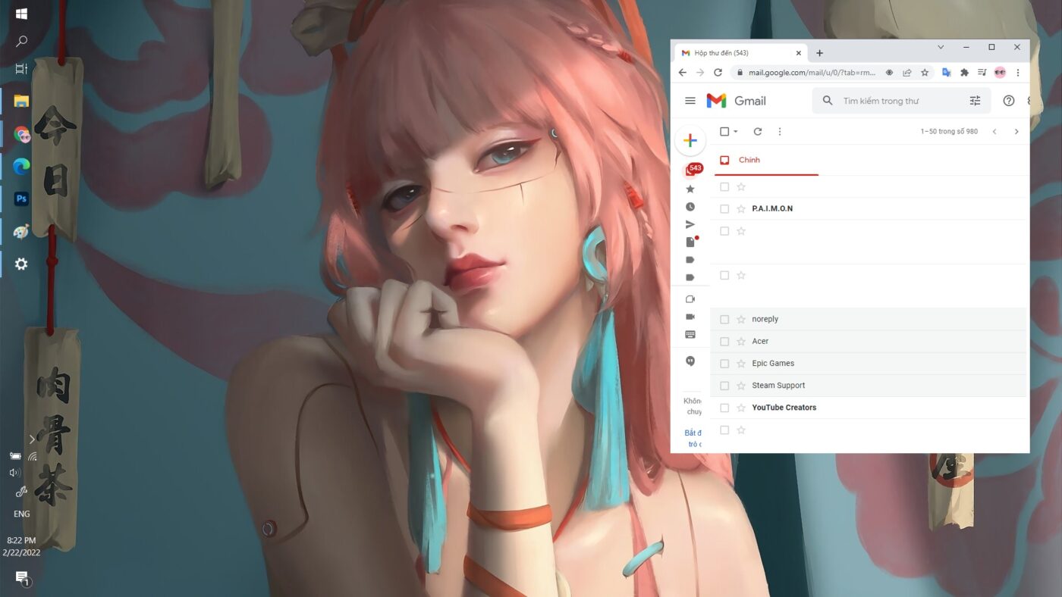Select the YouTube Creators email checkbox
Screen dimensions: 1062x597
pos(724,408)
